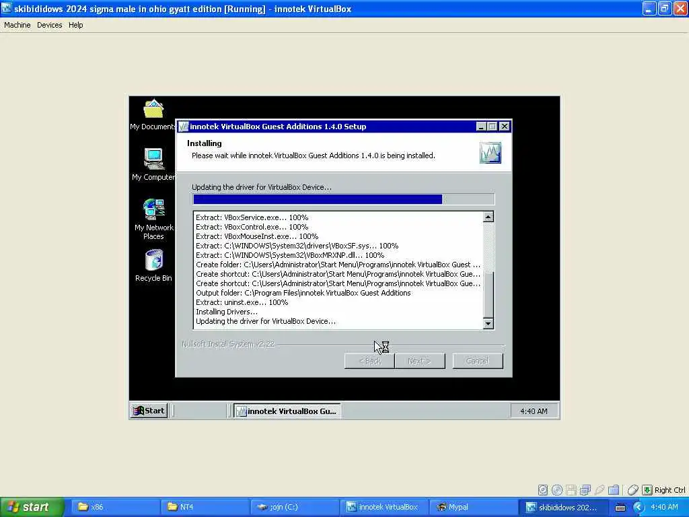Click the install log scroll up arrow
Image resolution: width=689 pixels, height=517 pixels.
(x=488, y=217)
